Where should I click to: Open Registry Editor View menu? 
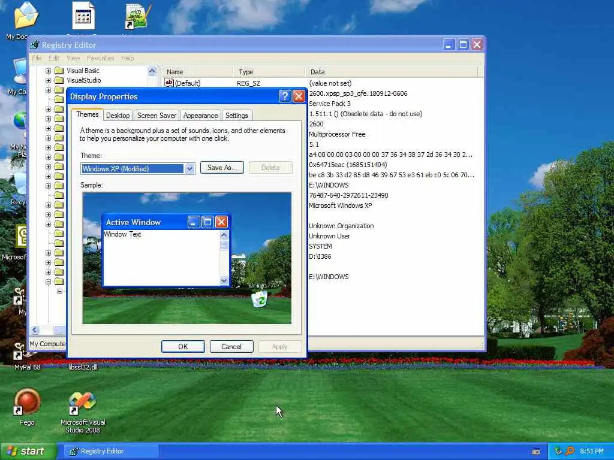tap(73, 58)
